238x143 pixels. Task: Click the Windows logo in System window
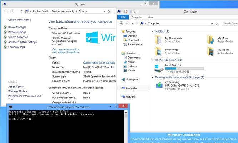(92, 38)
